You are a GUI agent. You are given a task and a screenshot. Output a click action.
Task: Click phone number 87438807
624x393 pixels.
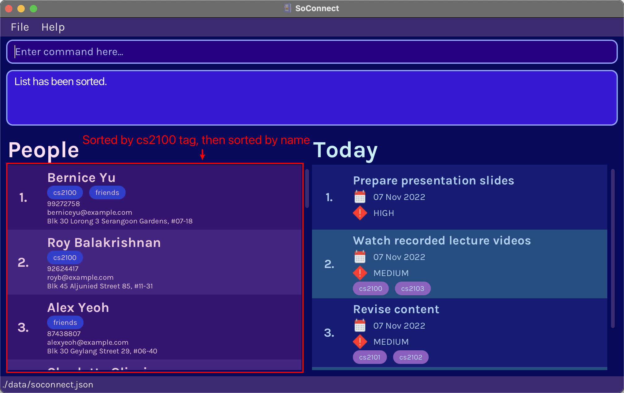[x=64, y=334]
